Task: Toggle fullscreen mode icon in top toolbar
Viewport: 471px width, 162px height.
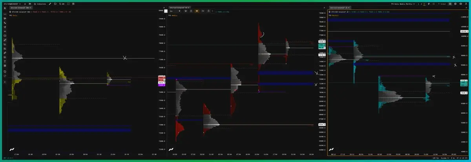Action: 68,4
